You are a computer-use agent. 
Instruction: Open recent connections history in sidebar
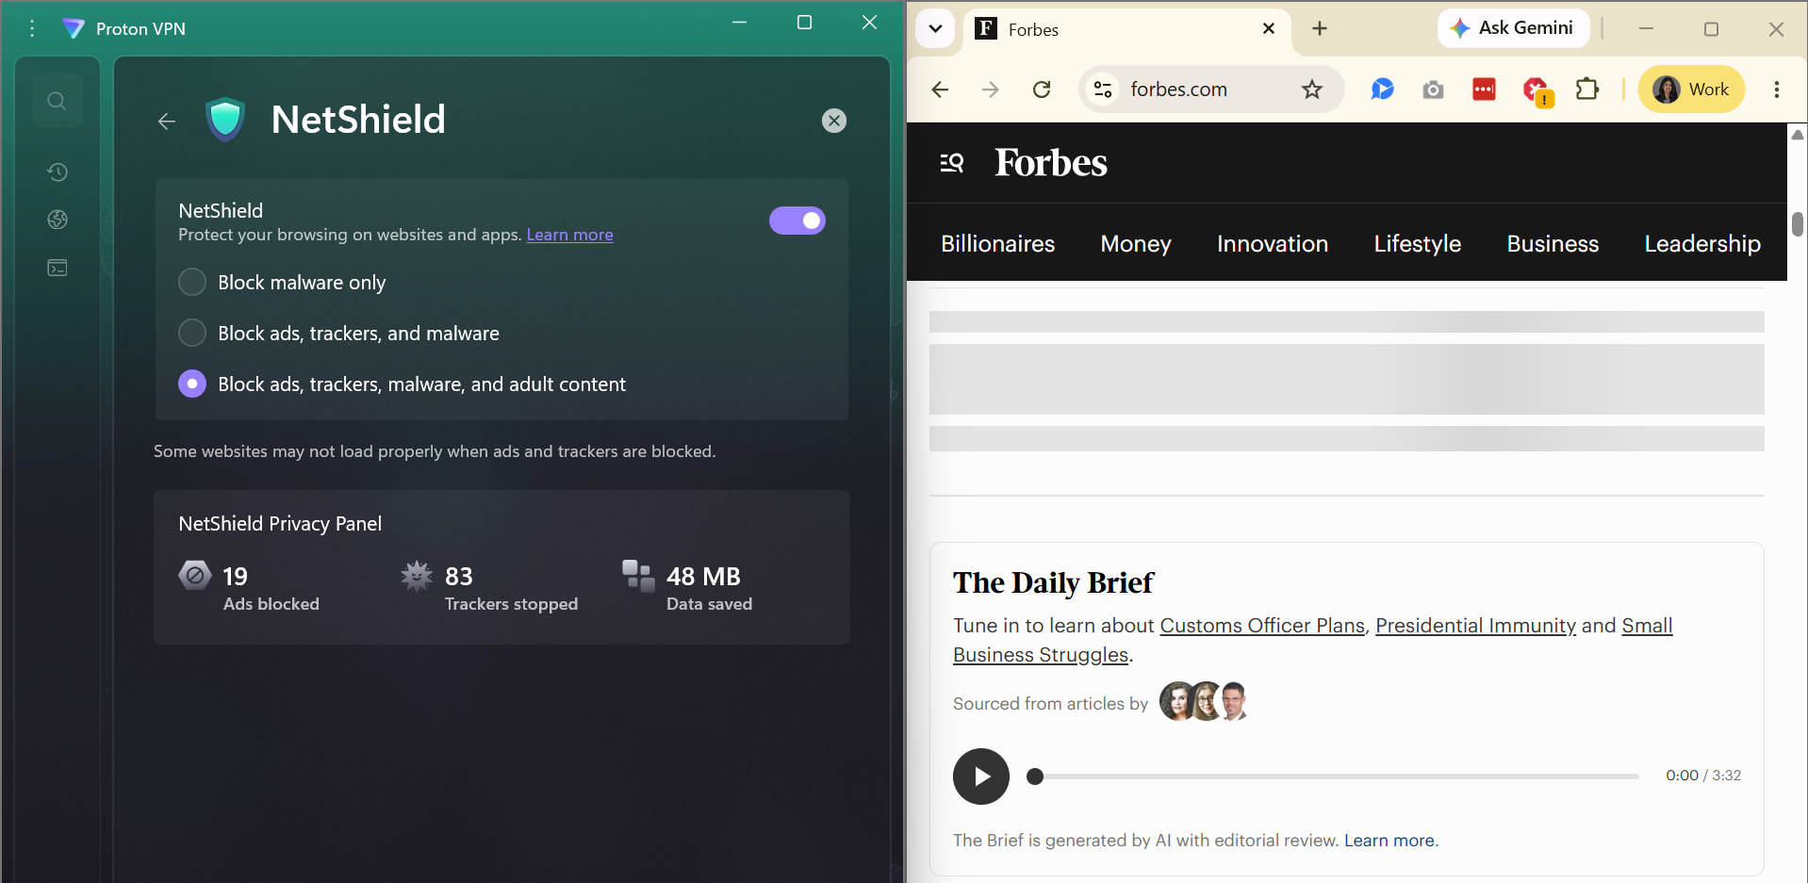click(x=58, y=172)
